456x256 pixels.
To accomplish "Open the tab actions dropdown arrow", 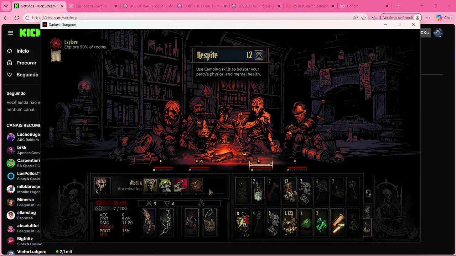I will [6, 6].
